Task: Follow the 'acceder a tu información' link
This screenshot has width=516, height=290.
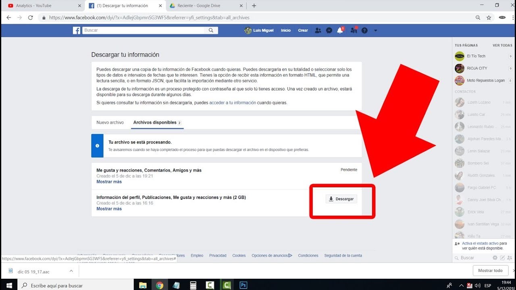Action: [231, 102]
